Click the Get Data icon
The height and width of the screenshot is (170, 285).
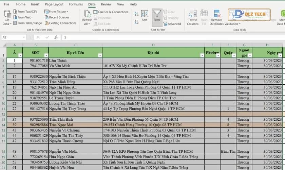[x=7, y=14]
